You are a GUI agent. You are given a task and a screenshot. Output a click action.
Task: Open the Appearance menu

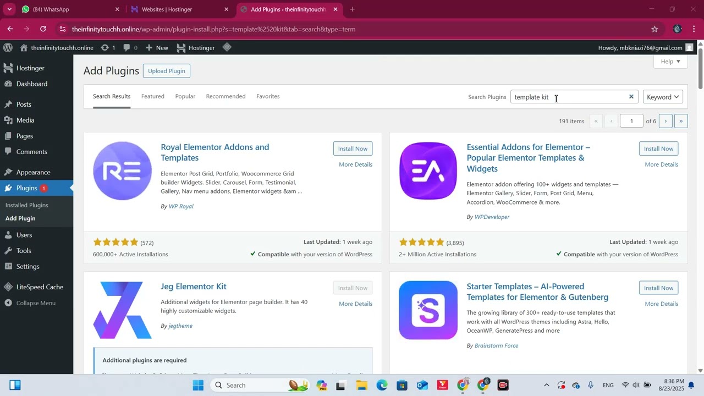36,172
